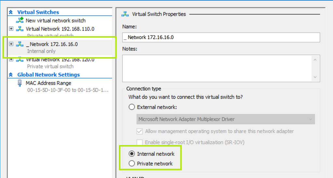The height and width of the screenshot is (178, 333).
Task: Open the Microsoft Network Adapter Multiplexor dropdown
Action: coord(226,119)
